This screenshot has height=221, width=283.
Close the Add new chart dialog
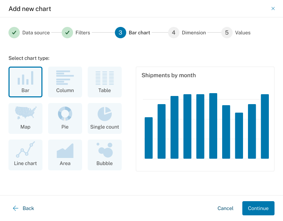pos(273,8)
